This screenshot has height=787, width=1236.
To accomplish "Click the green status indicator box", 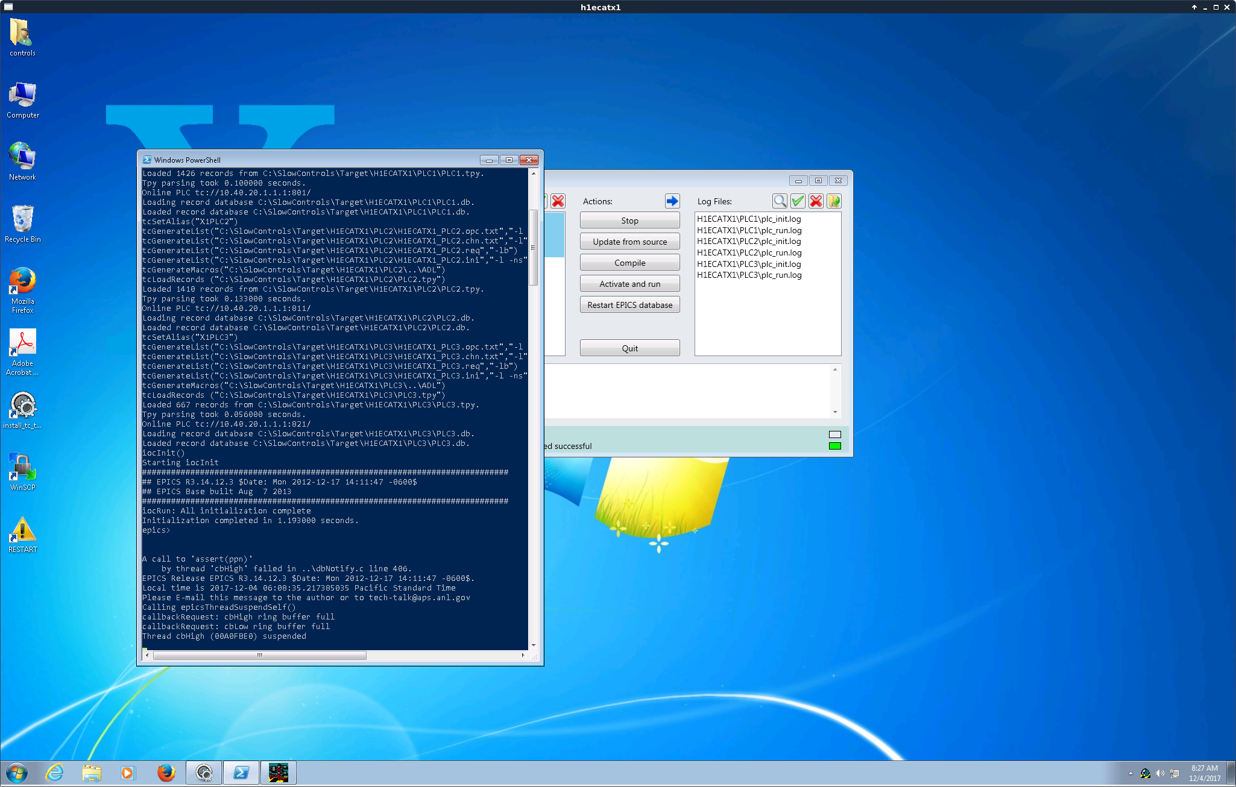I will (834, 446).
